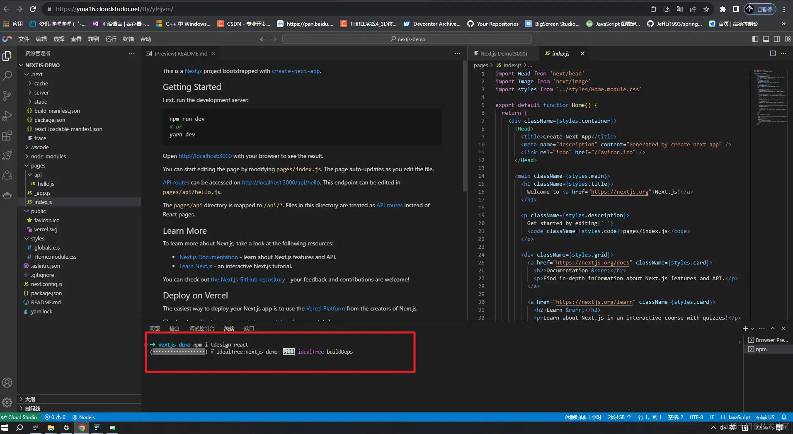Open the Vercel Platform link
Image resolution: width=793 pixels, height=434 pixels.
pyautogui.click(x=325, y=308)
